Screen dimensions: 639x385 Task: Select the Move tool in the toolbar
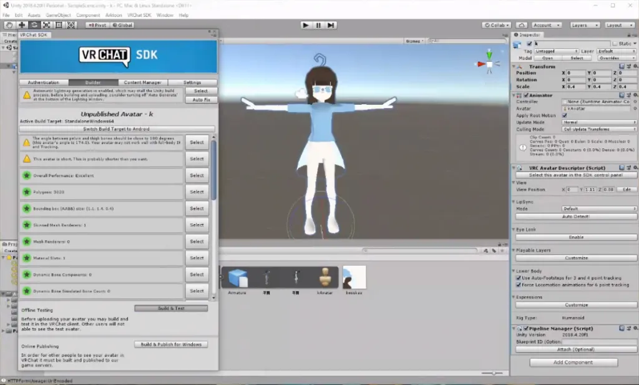click(x=22, y=25)
